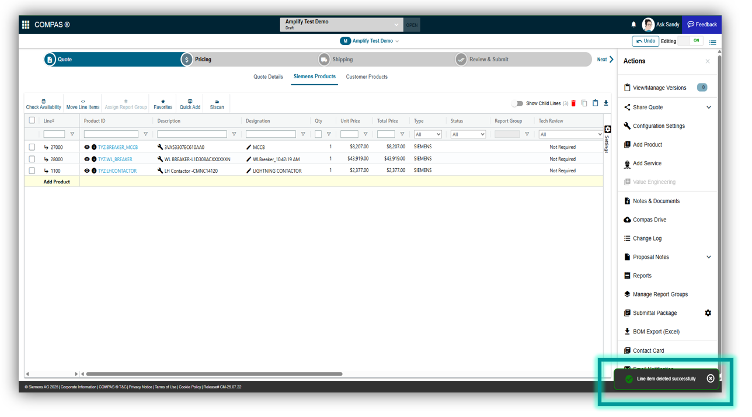The height and width of the screenshot is (417, 752).
Task: Click the Line# column filter icon
Action: coord(72,134)
